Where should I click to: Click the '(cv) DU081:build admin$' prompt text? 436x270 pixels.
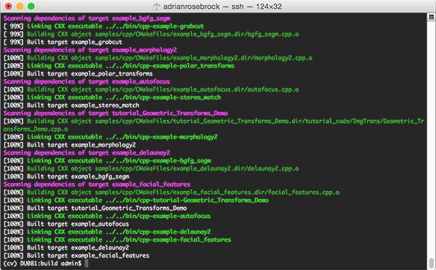[43, 263]
